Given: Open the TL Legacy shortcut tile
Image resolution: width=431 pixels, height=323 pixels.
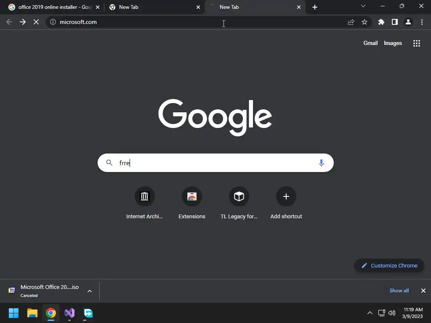Looking at the screenshot, I should 239,203.
